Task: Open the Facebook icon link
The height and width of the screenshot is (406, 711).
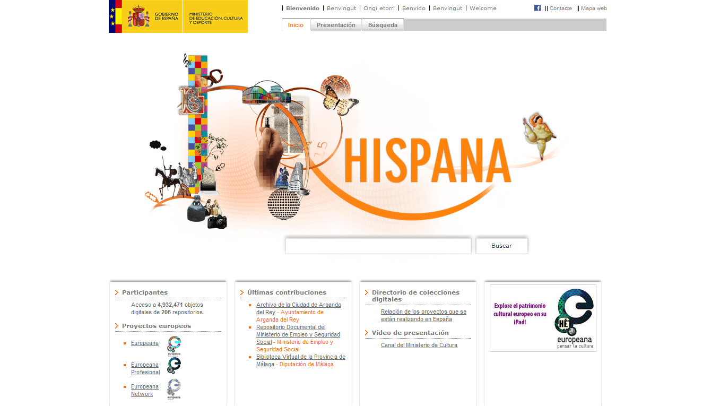Action: [537, 8]
